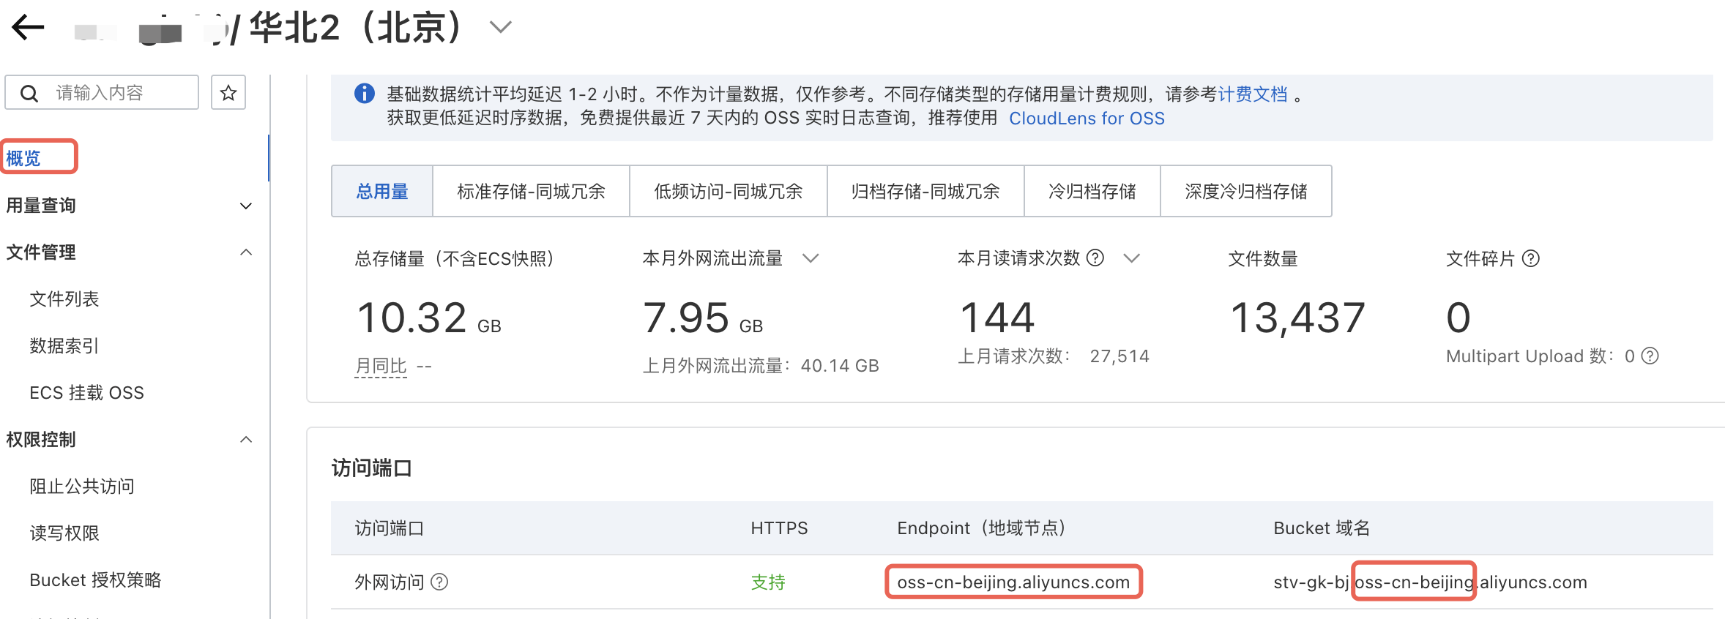Click the search magnifier icon
The image size is (1725, 619).
tap(29, 94)
